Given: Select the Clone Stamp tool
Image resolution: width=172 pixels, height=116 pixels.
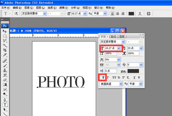Looking at the screenshot, I should point(5,70).
